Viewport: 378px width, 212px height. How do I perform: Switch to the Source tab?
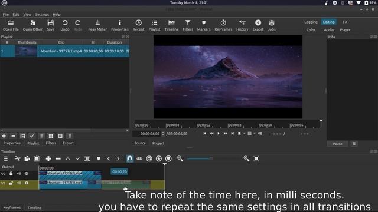tap(140, 143)
